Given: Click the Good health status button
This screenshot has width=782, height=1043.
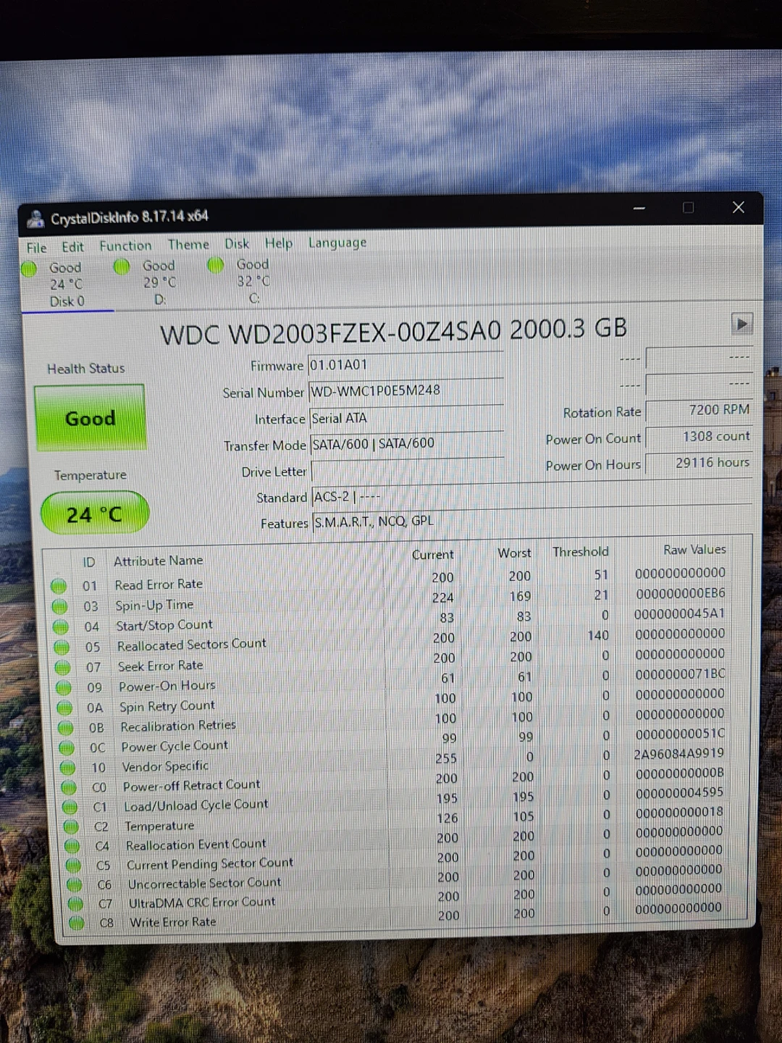Looking at the screenshot, I should coord(90,418).
